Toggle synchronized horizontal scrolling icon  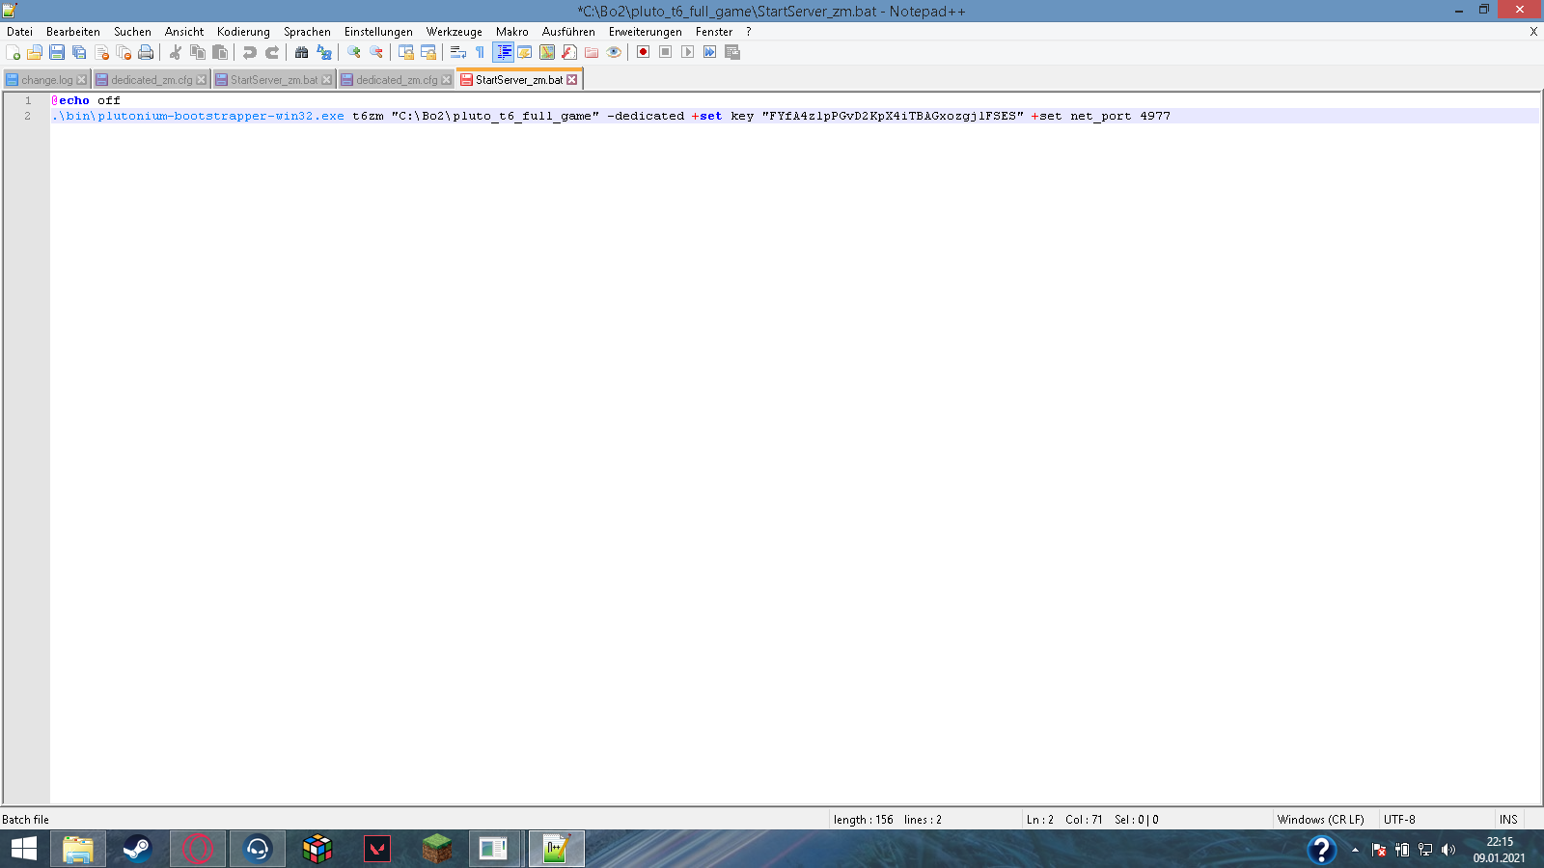[428, 52]
